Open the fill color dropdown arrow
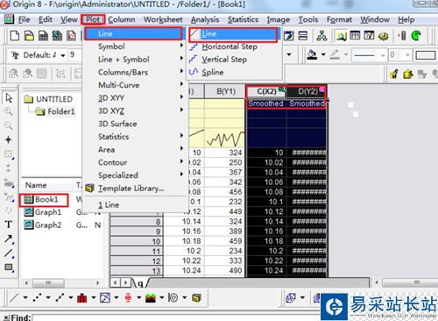The image size is (438, 321). pyautogui.click(x=323, y=54)
